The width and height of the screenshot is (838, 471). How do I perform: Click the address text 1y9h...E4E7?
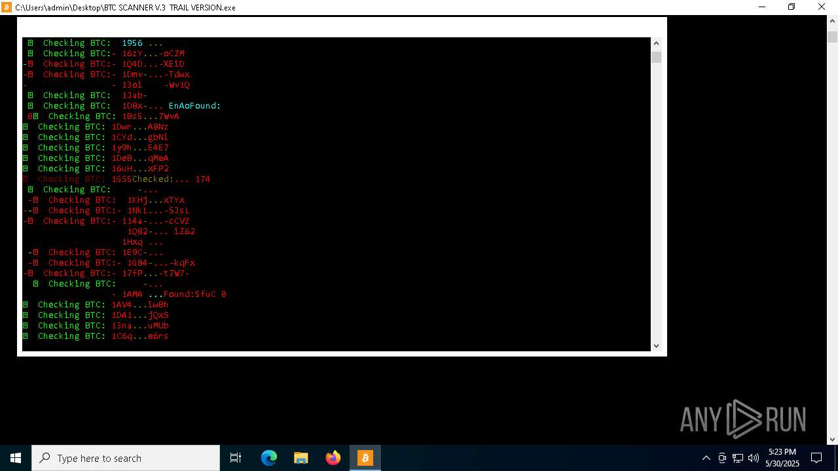pyautogui.click(x=140, y=148)
